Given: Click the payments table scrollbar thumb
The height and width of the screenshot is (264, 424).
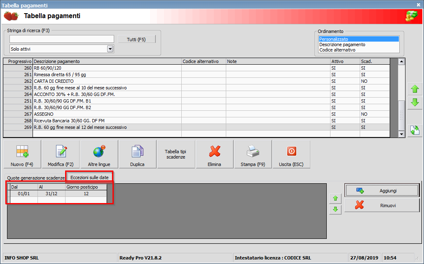Looking at the screenshot, I should [x=401, y=116].
